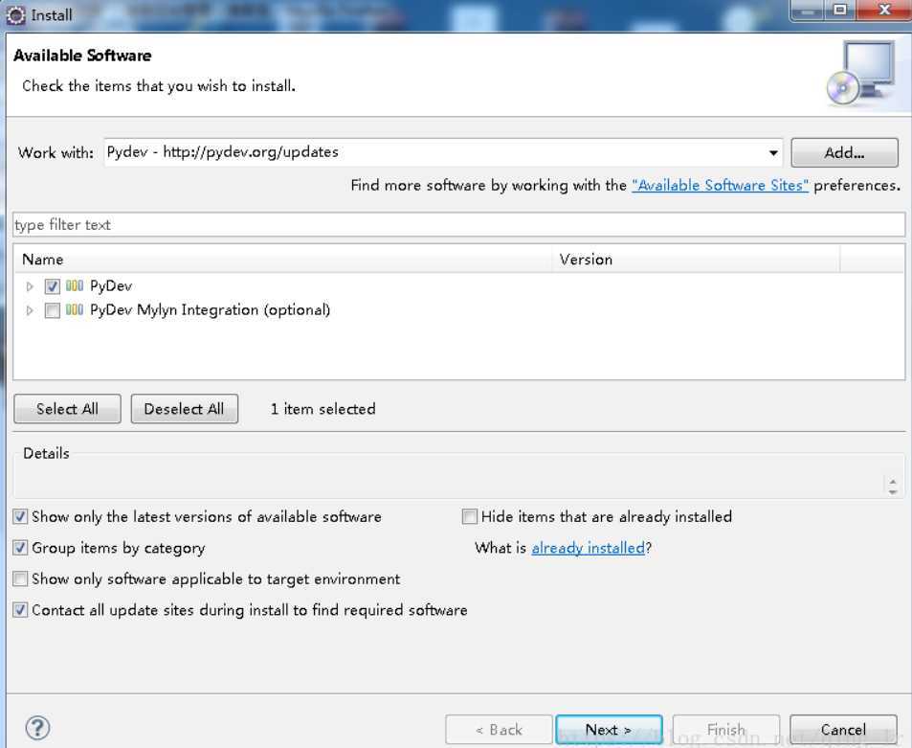Check the PyDev Mylyn Integration checkbox
Viewport: 912px width, 748px height.
pyautogui.click(x=53, y=310)
